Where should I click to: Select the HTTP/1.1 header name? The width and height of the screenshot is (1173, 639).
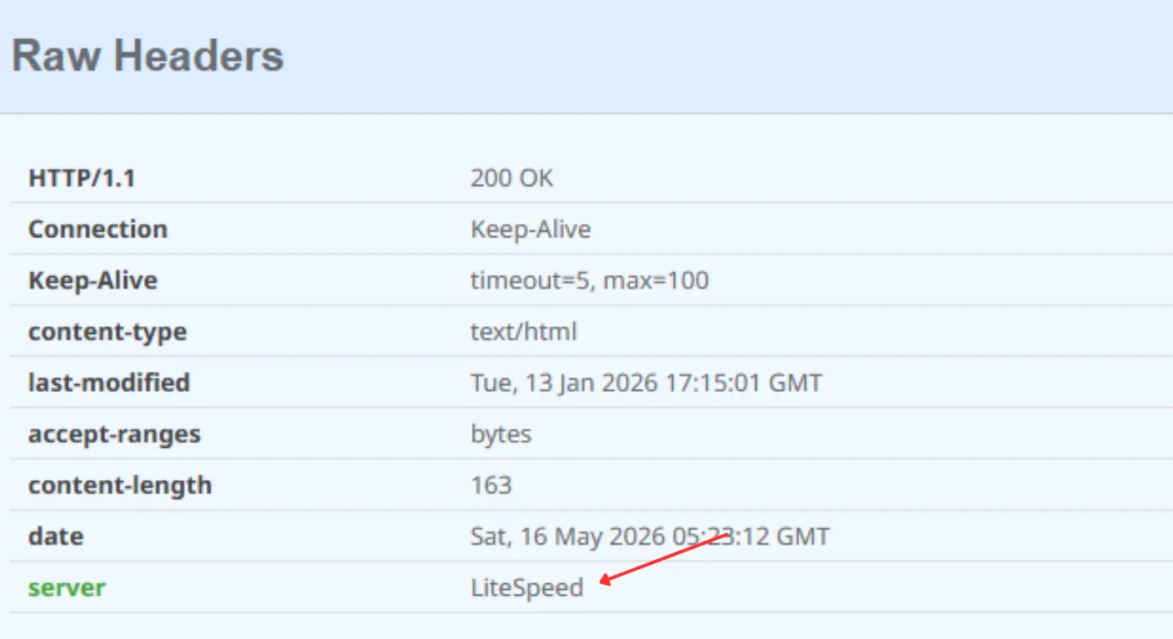[82, 178]
